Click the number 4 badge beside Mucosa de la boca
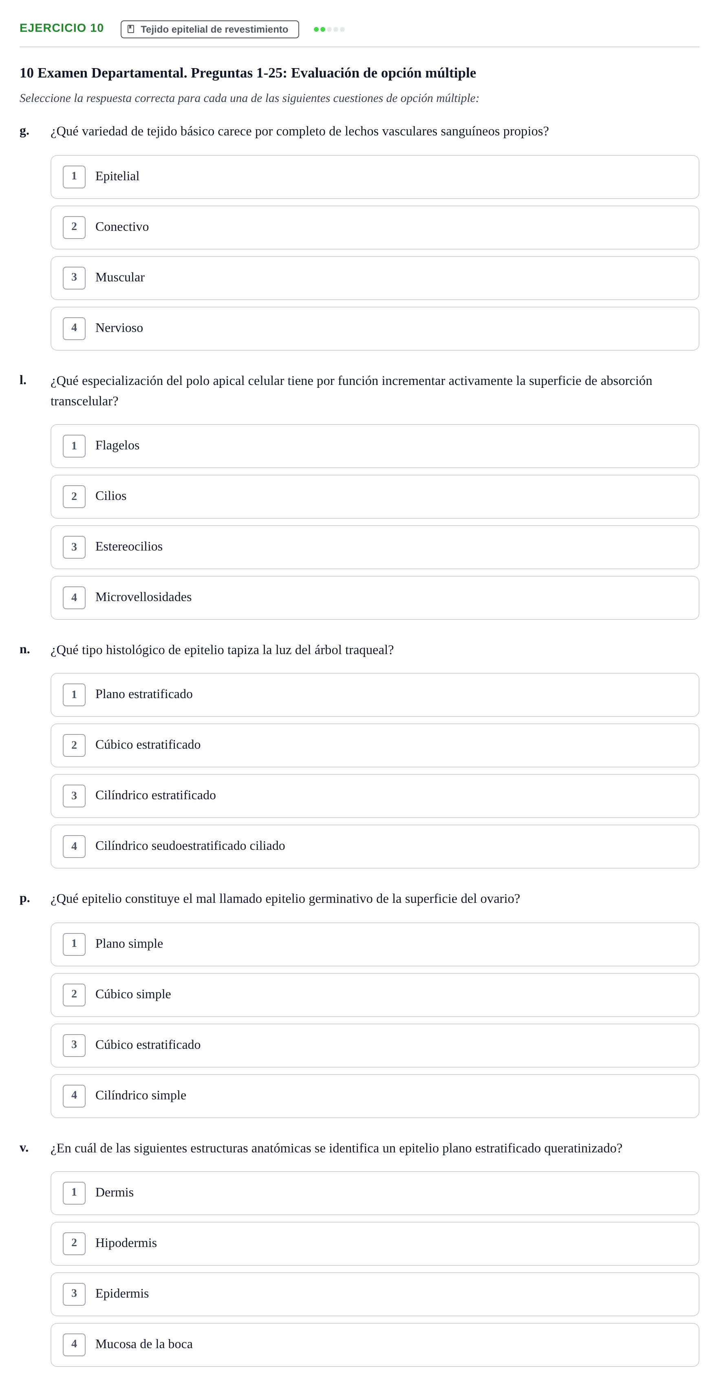The width and height of the screenshot is (719, 1393). point(74,1344)
